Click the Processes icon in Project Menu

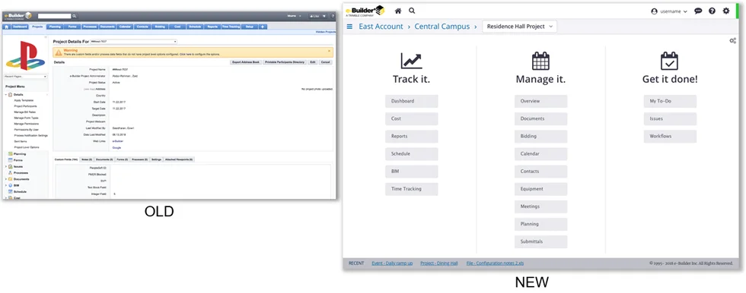[x=11, y=172]
